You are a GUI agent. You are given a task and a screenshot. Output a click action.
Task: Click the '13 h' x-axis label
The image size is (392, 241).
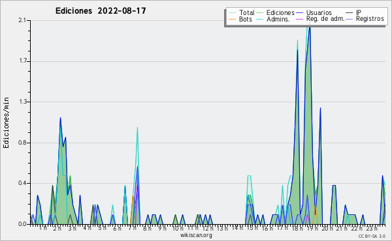click(222, 228)
